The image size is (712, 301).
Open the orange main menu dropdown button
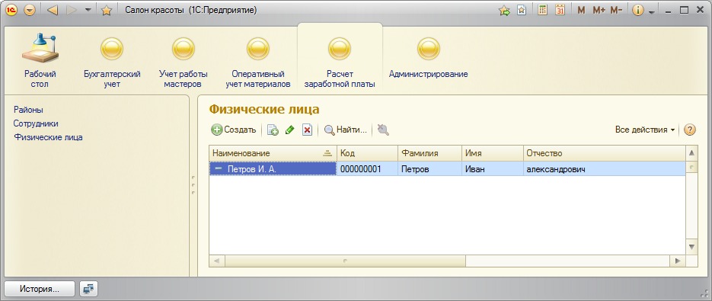(30, 10)
